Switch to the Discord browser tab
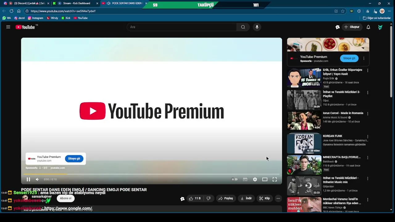The width and height of the screenshot is (395, 222). coord(26,3)
